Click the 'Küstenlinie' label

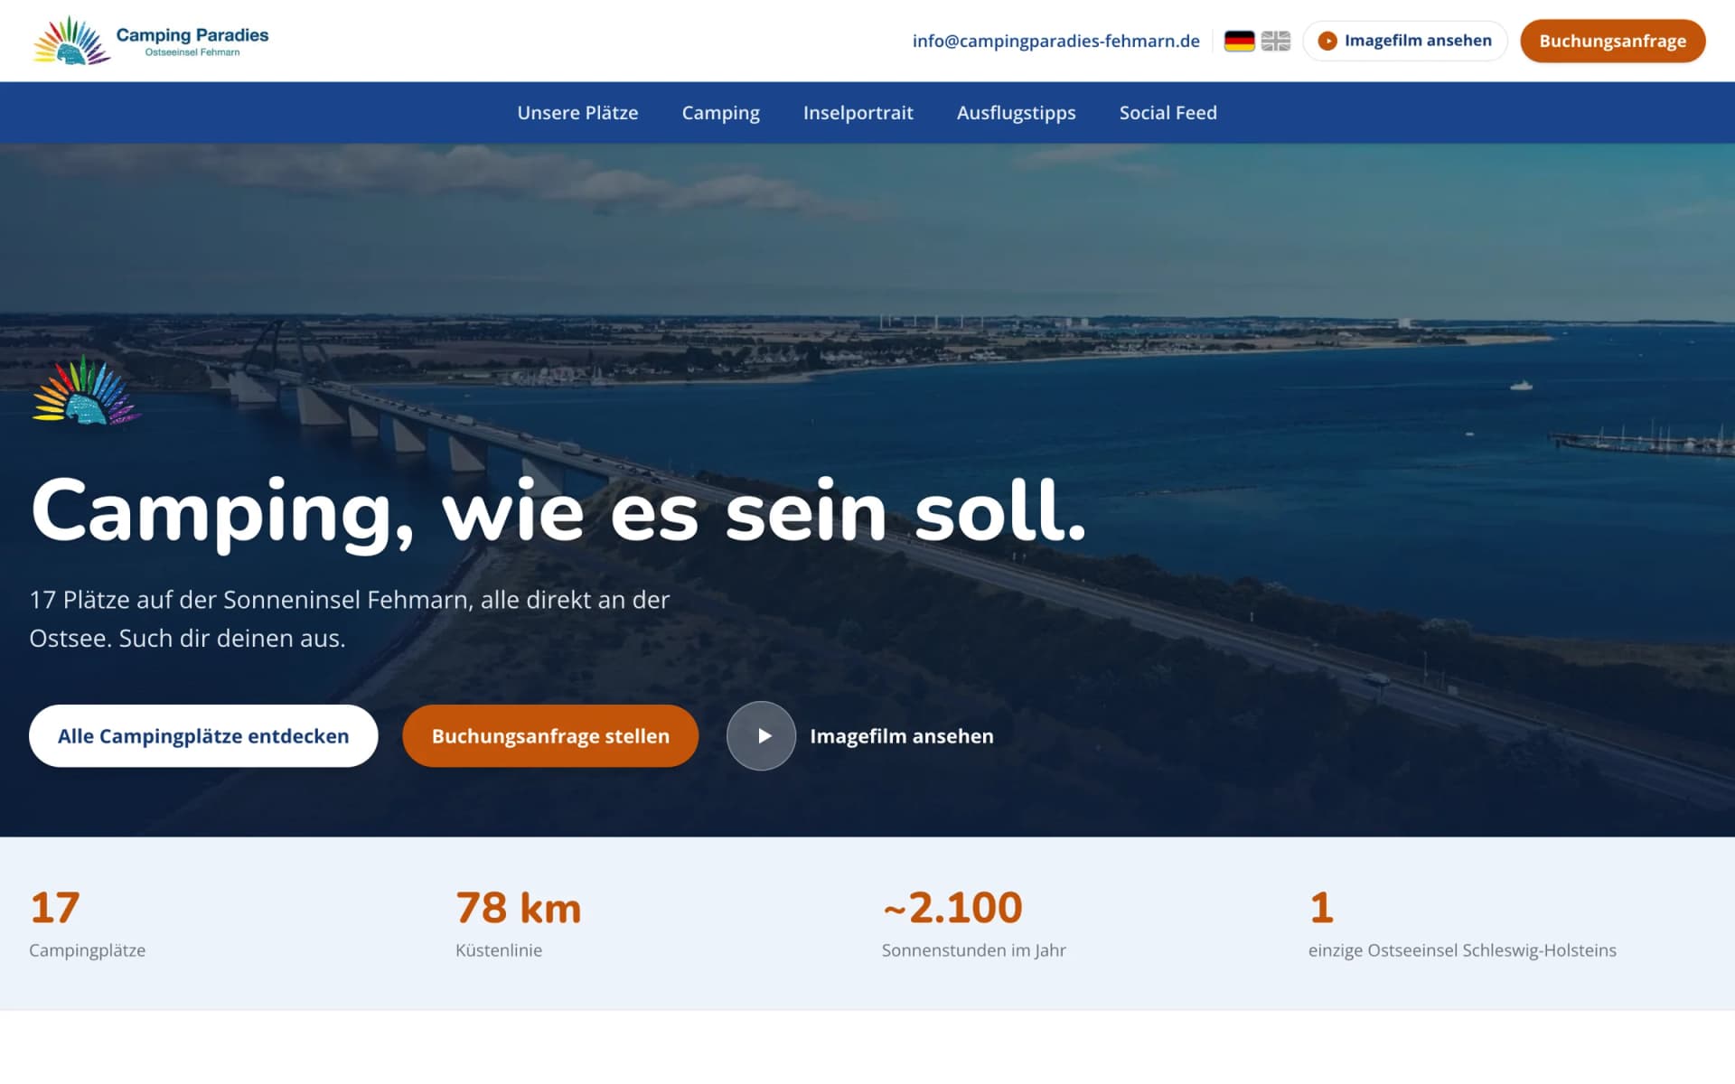[499, 950]
